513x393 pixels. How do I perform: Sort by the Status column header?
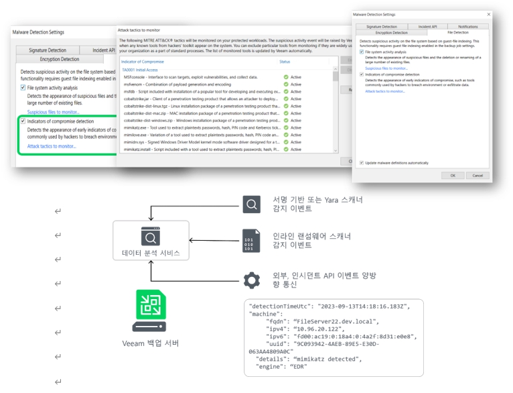pyautogui.click(x=285, y=62)
